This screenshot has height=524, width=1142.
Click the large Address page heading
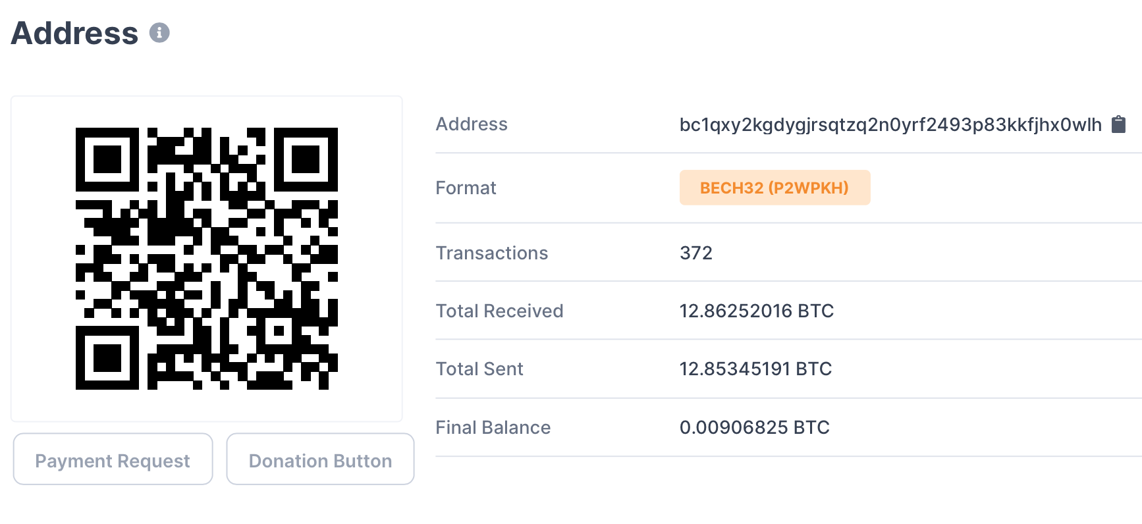[75, 34]
